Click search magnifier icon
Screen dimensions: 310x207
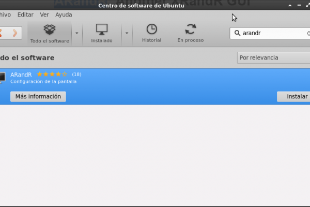(x=237, y=33)
